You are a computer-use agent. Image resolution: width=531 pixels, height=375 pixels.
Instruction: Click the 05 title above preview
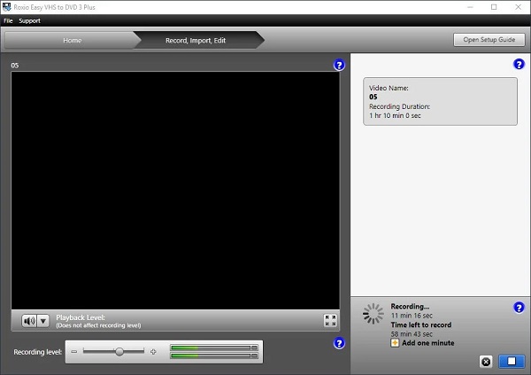(x=14, y=66)
